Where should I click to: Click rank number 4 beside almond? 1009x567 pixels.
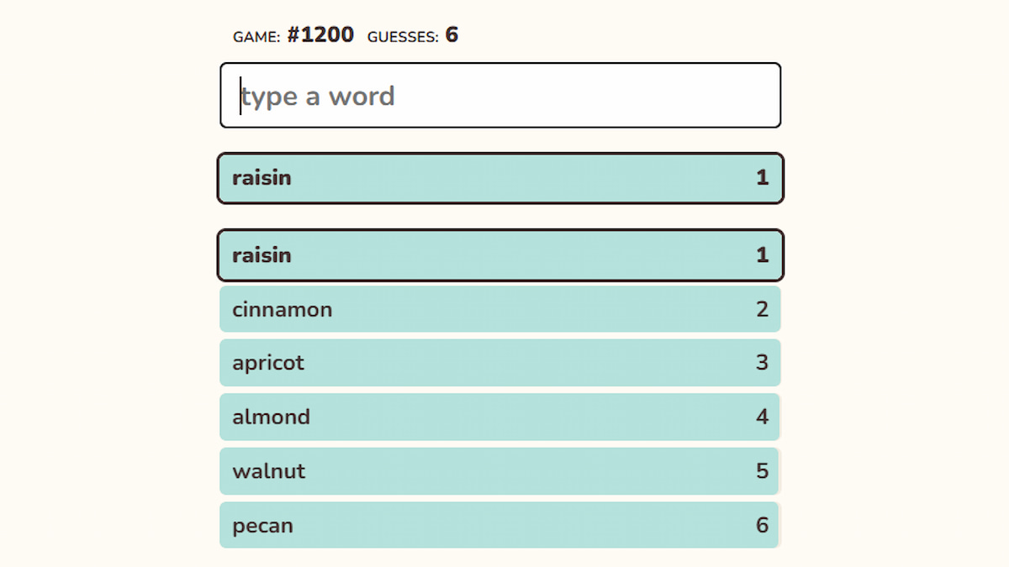(762, 417)
